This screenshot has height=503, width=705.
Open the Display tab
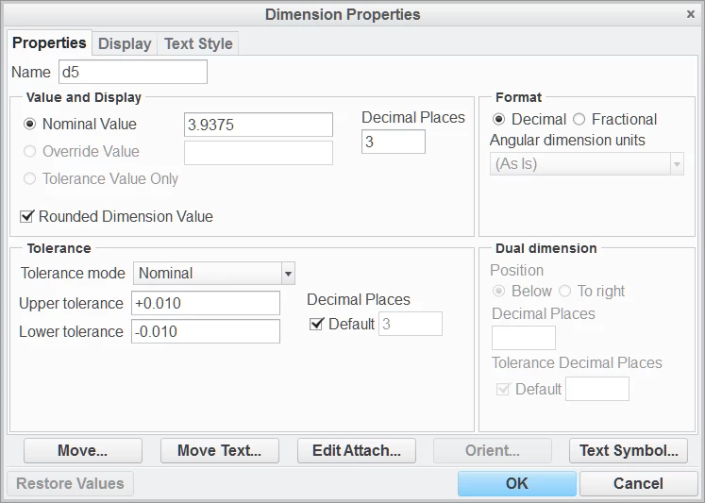[x=125, y=44]
